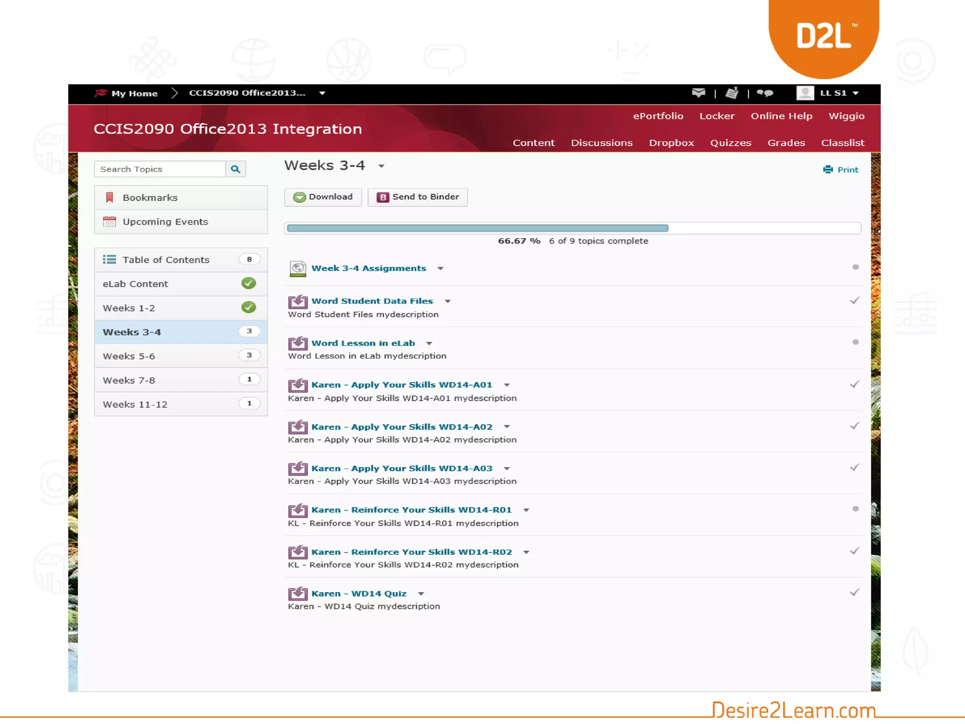The height and width of the screenshot is (724, 965).
Task: Click the Download button
Action: tap(323, 197)
